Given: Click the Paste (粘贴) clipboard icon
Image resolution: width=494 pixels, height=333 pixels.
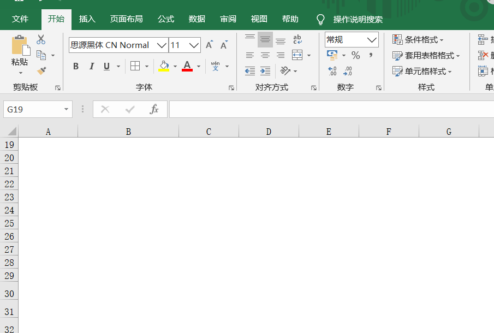Looking at the screenshot, I should coord(21,46).
